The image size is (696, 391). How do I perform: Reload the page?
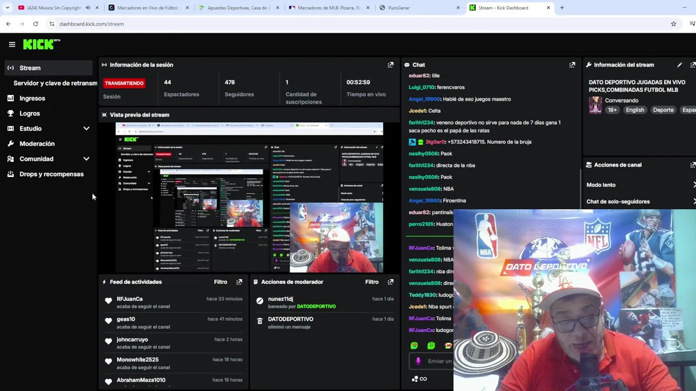tap(35, 24)
